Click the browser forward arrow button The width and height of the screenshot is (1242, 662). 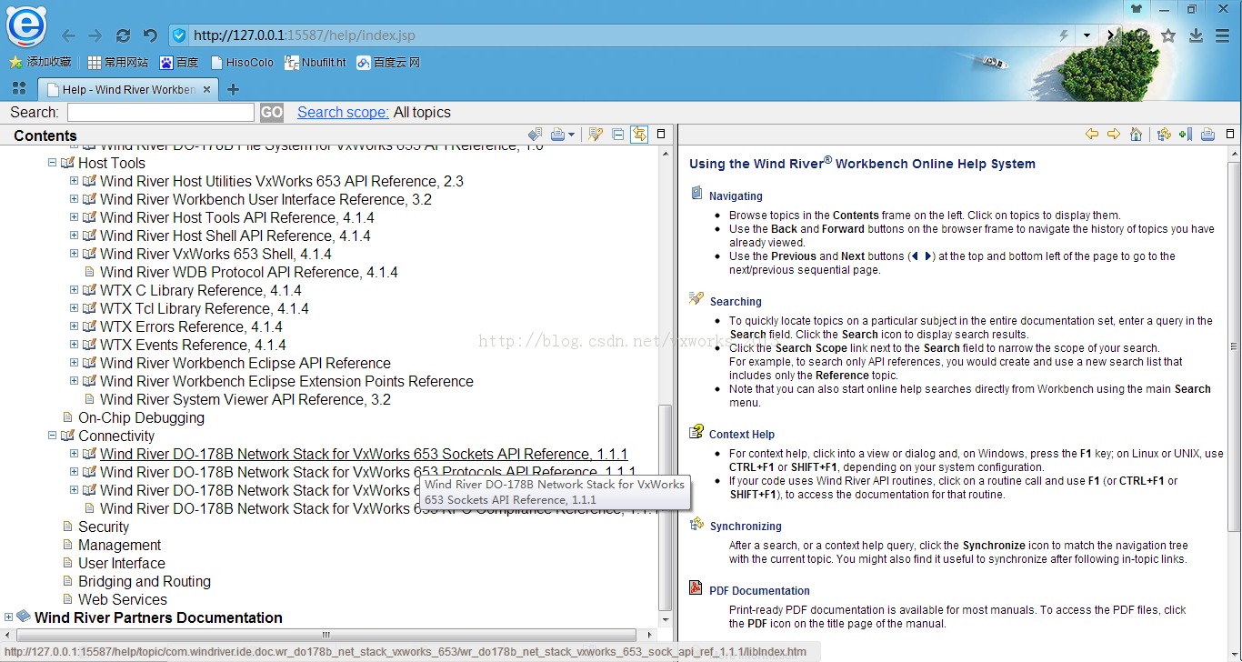95,35
